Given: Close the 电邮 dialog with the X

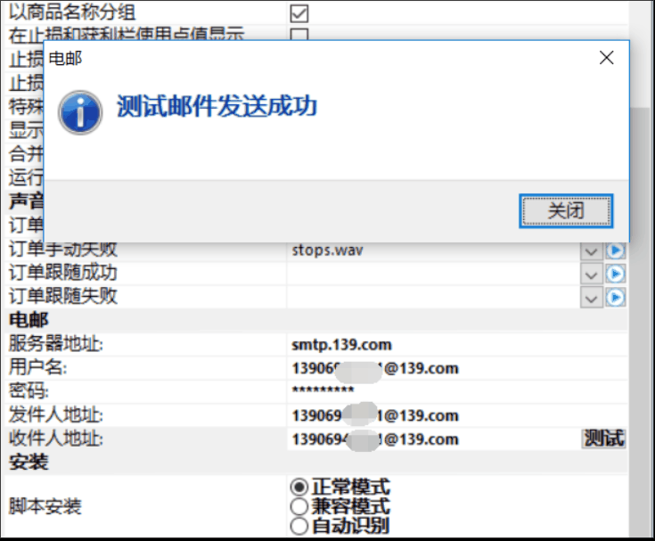Looking at the screenshot, I should click(x=606, y=58).
